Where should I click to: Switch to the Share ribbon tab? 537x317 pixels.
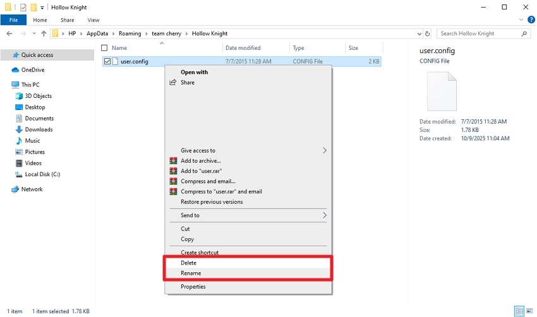tap(67, 20)
